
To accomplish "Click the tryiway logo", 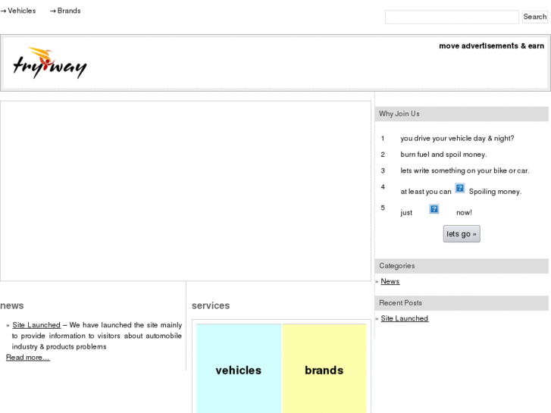I will [x=49, y=63].
